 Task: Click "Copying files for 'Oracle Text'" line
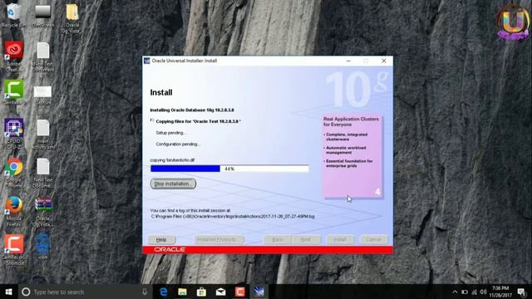(198, 121)
